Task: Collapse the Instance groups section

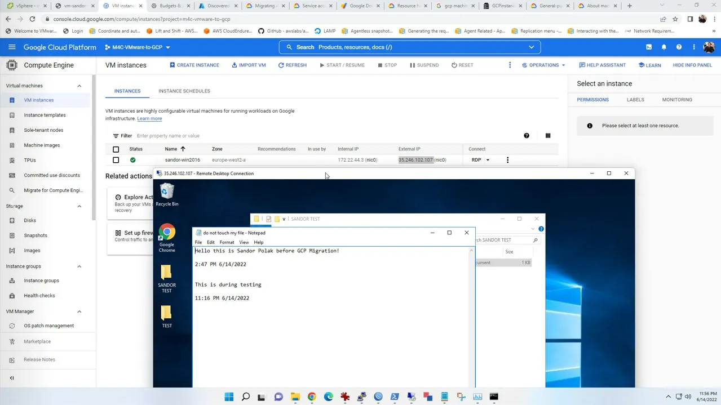Action: click(79, 266)
